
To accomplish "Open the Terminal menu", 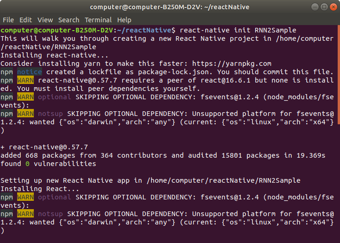I will (98, 20).
